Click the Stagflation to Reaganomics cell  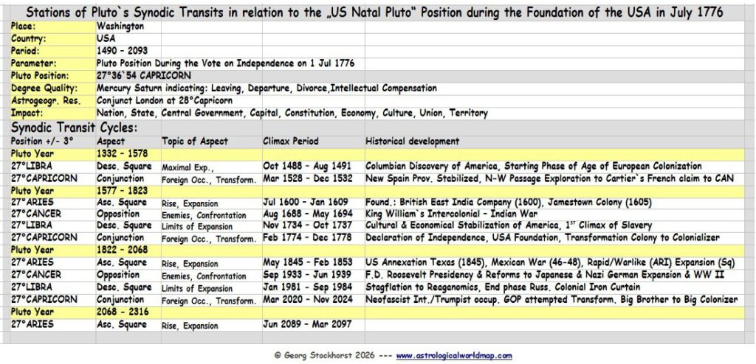(555, 287)
